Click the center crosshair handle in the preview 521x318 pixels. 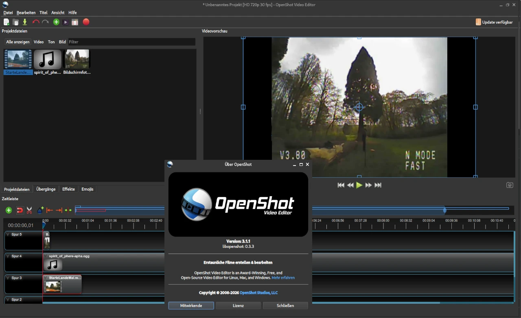point(359,107)
